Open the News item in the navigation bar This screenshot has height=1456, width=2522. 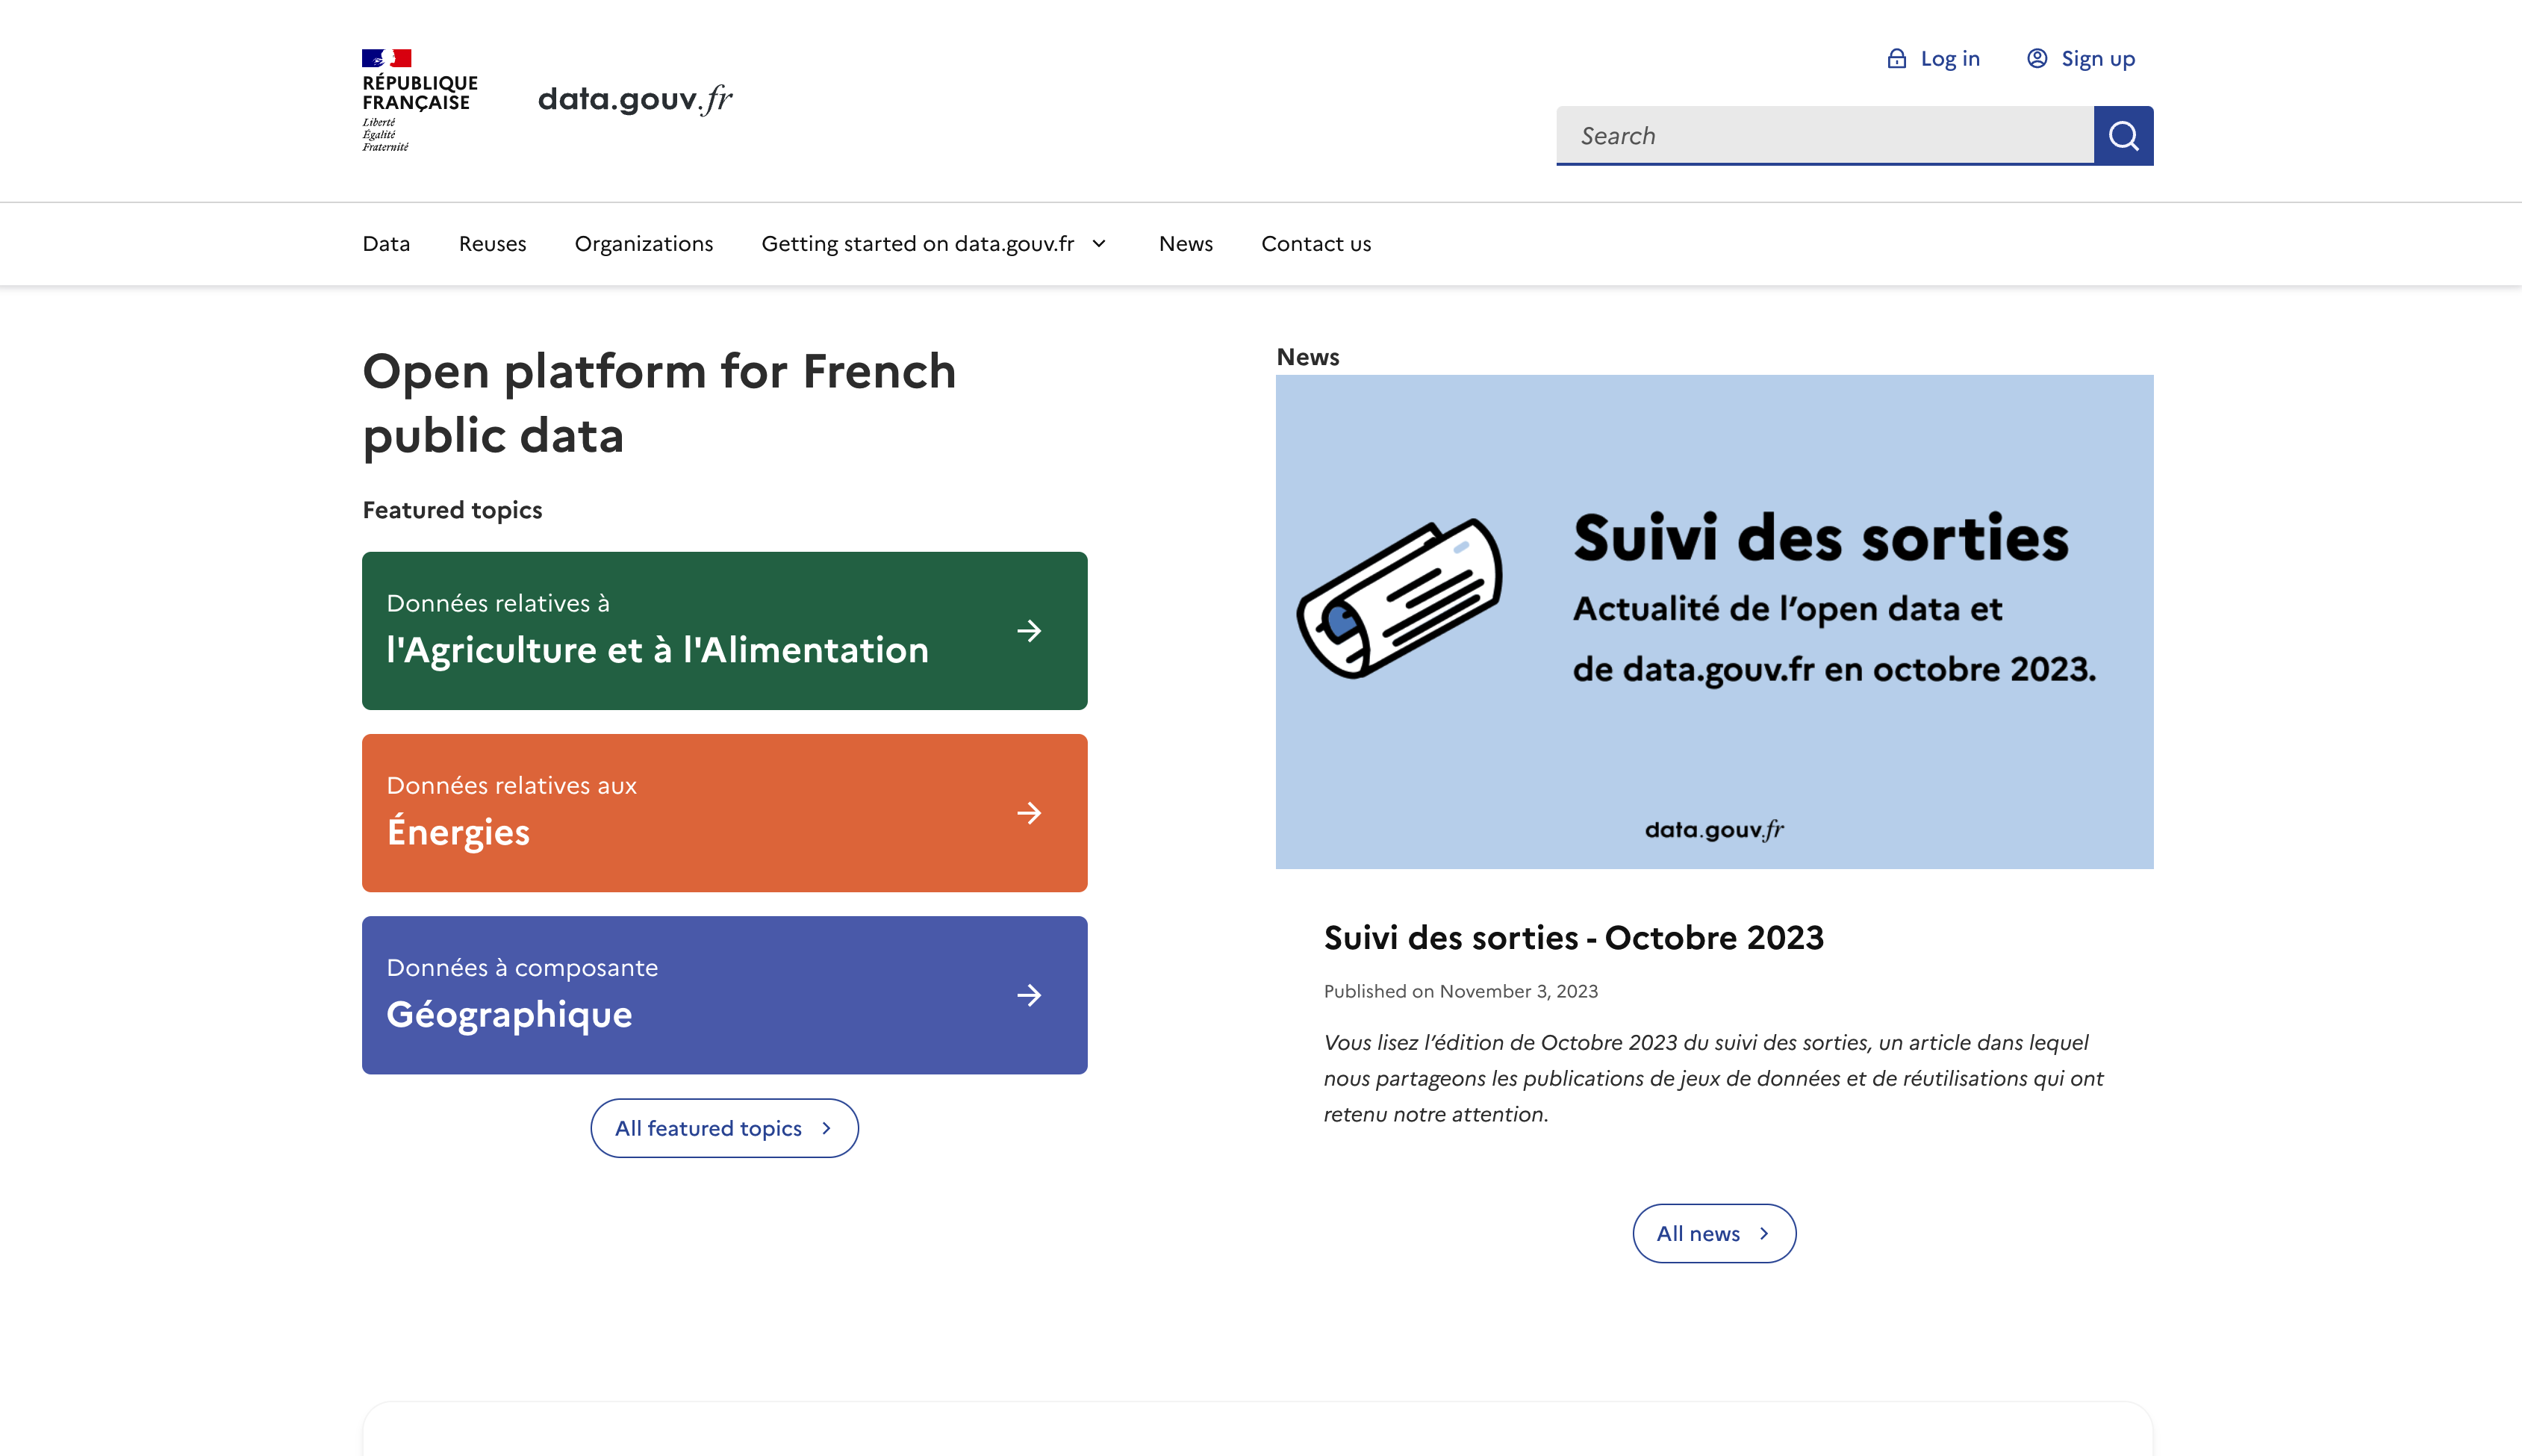pos(1186,244)
